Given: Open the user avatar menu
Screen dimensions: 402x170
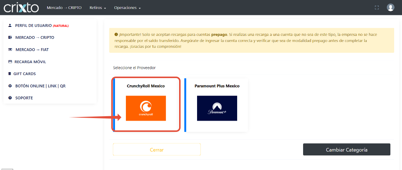Looking at the screenshot, I should [x=390, y=7].
